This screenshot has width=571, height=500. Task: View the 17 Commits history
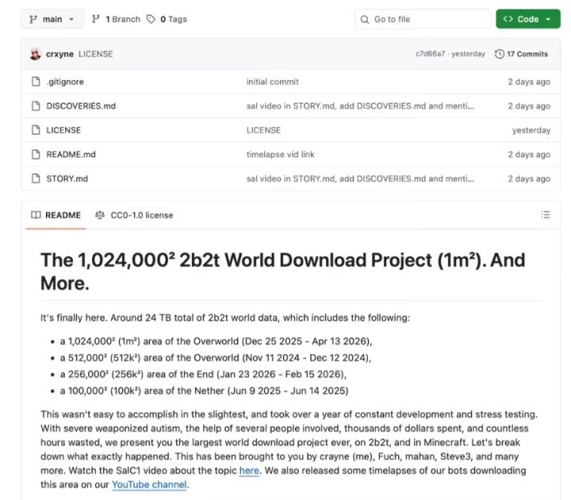(527, 54)
